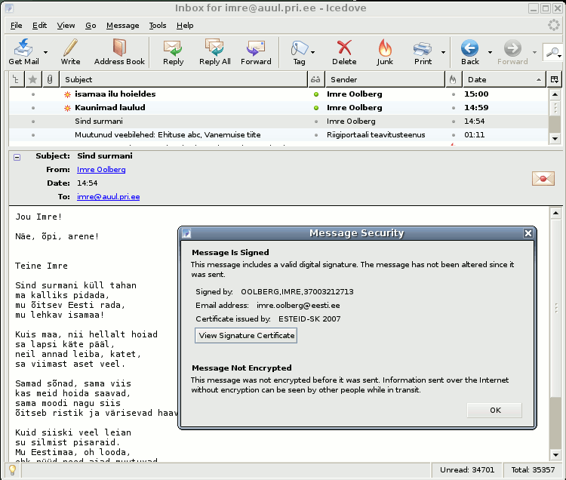Open the Write new message tool
The image size is (566, 480).
(x=70, y=52)
